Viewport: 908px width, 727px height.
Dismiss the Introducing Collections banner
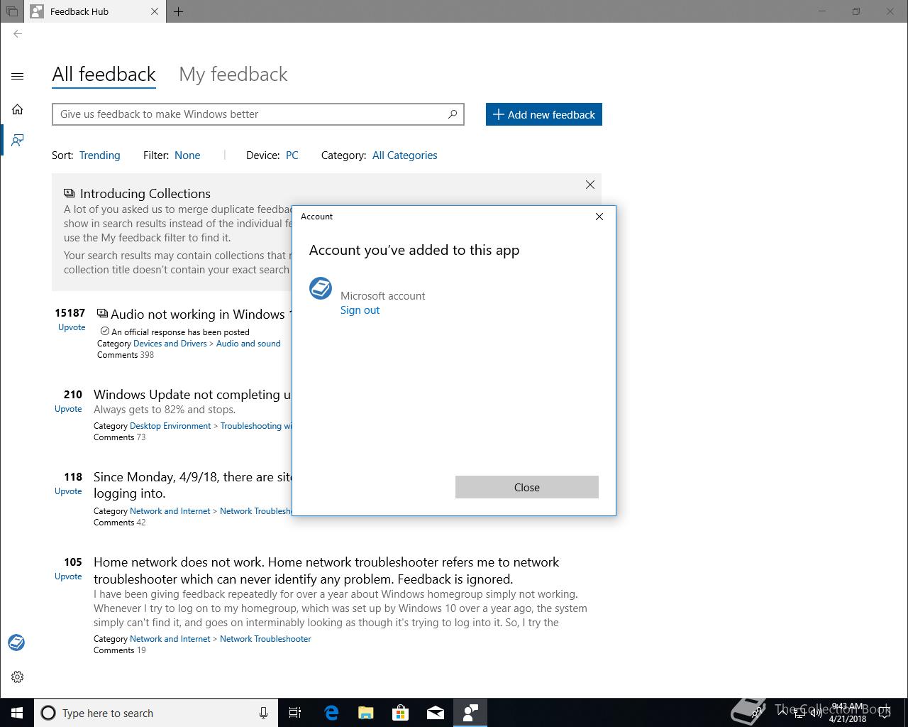coord(590,185)
